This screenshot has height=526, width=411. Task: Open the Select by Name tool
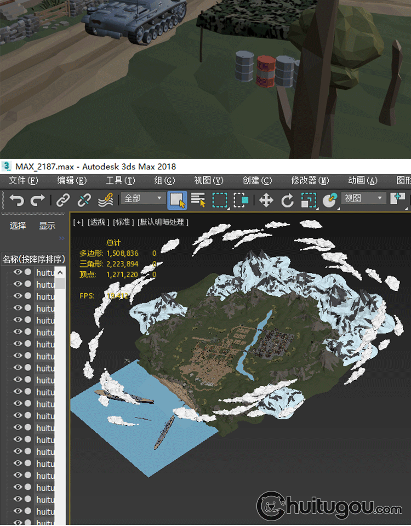198,200
